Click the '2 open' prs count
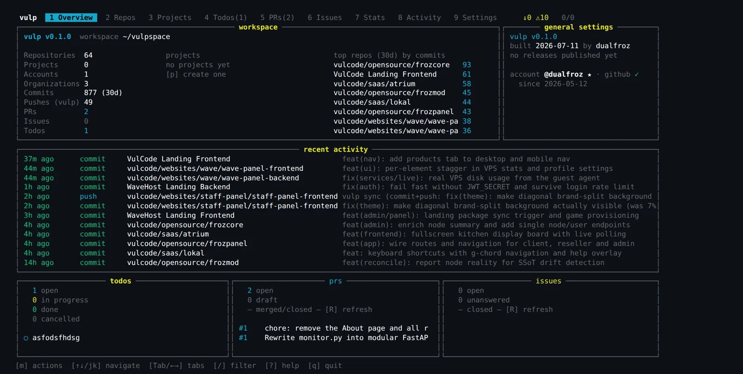 click(260, 290)
